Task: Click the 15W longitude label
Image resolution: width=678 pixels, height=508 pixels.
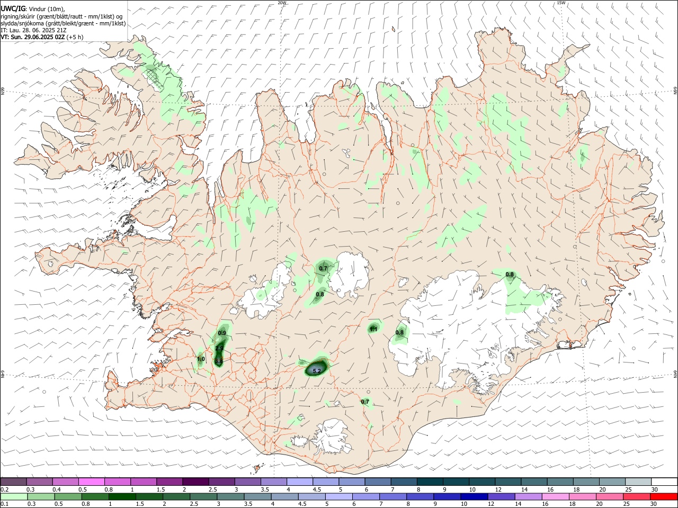Action: pos(561,3)
